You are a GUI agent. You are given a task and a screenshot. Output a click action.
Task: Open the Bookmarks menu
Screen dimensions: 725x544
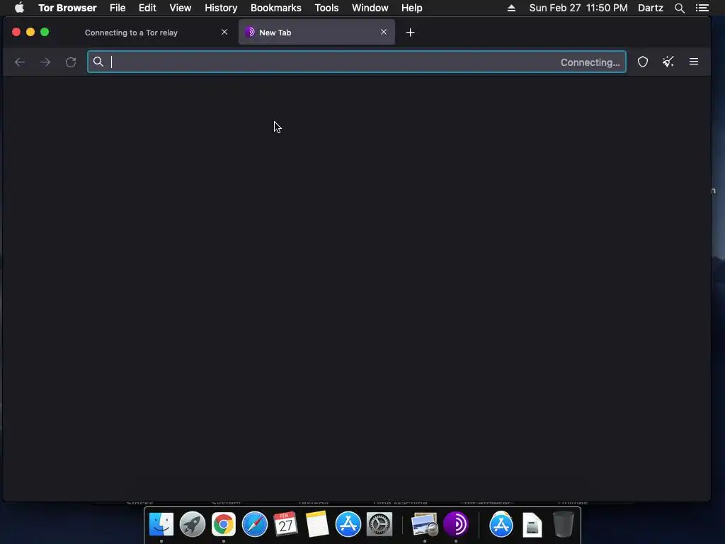276,8
